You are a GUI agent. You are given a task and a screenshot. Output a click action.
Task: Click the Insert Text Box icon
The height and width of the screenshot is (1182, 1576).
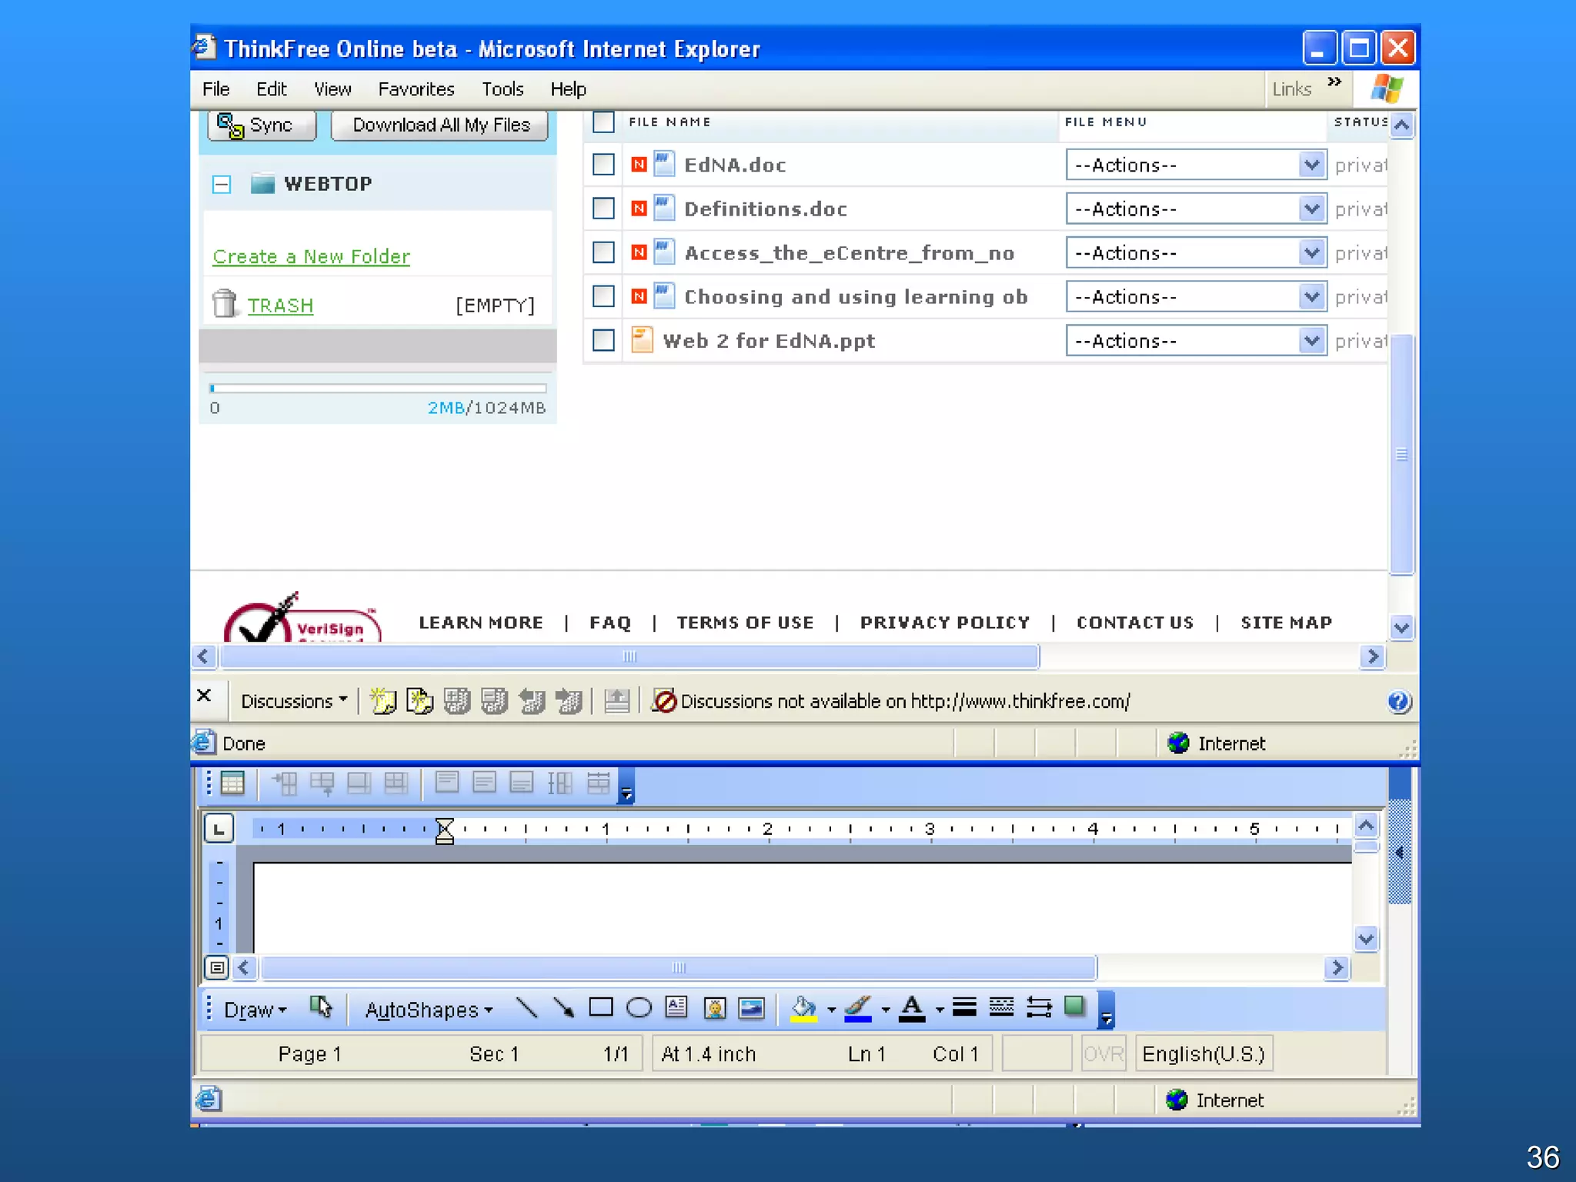pyautogui.click(x=676, y=1008)
